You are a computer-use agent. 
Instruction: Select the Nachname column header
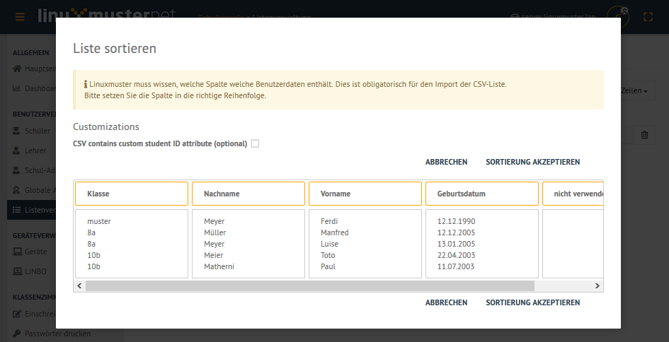click(x=248, y=194)
